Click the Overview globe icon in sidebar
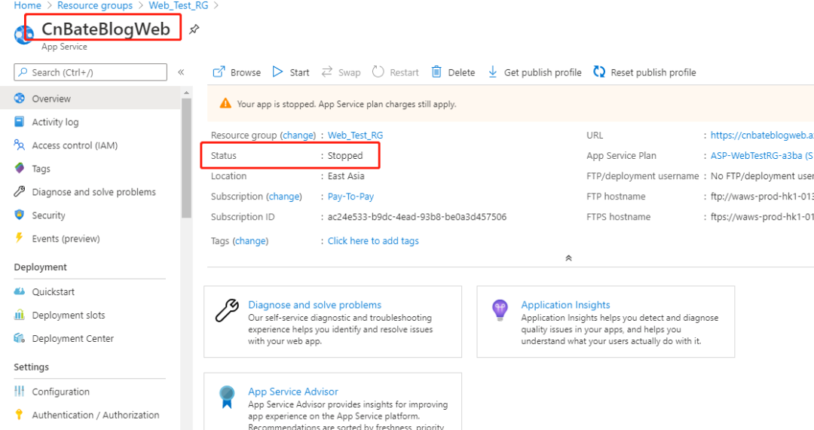The height and width of the screenshot is (430, 814). (x=19, y=98)
